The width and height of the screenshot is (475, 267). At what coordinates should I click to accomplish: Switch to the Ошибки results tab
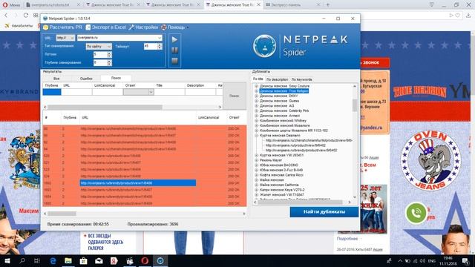[86, 79]
